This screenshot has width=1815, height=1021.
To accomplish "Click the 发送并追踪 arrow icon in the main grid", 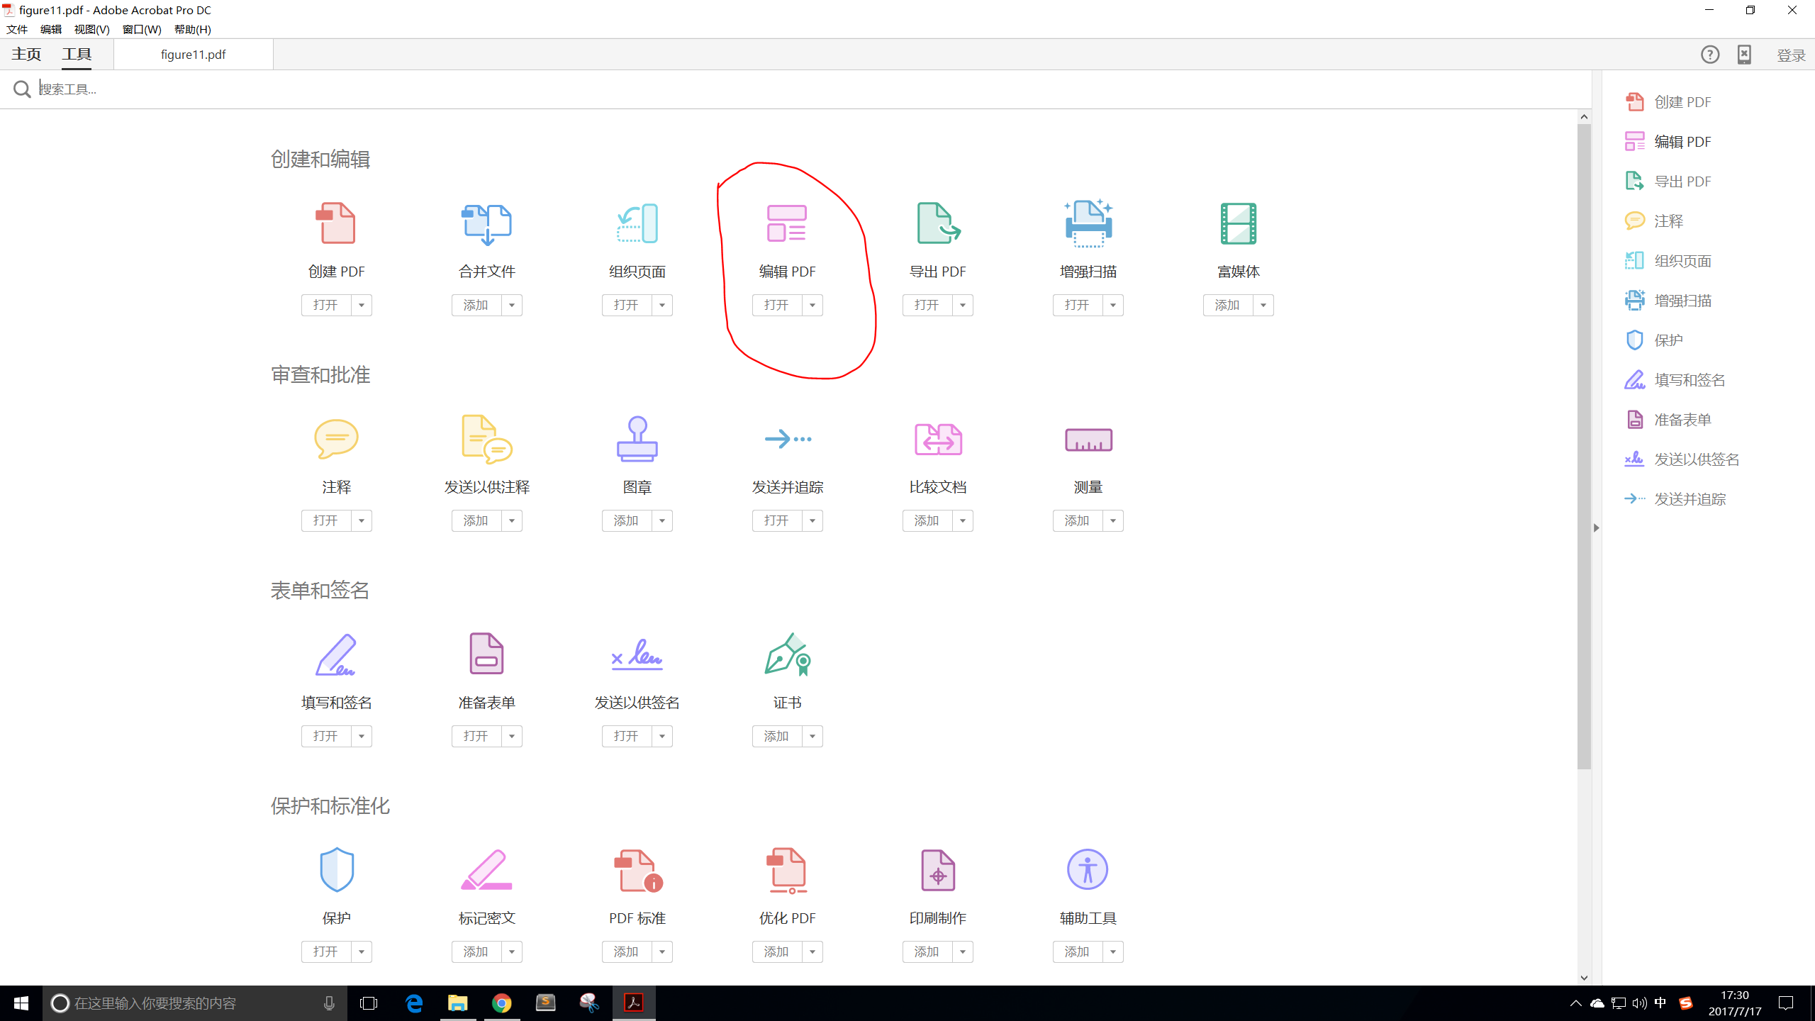I will (x=787, y=439).
